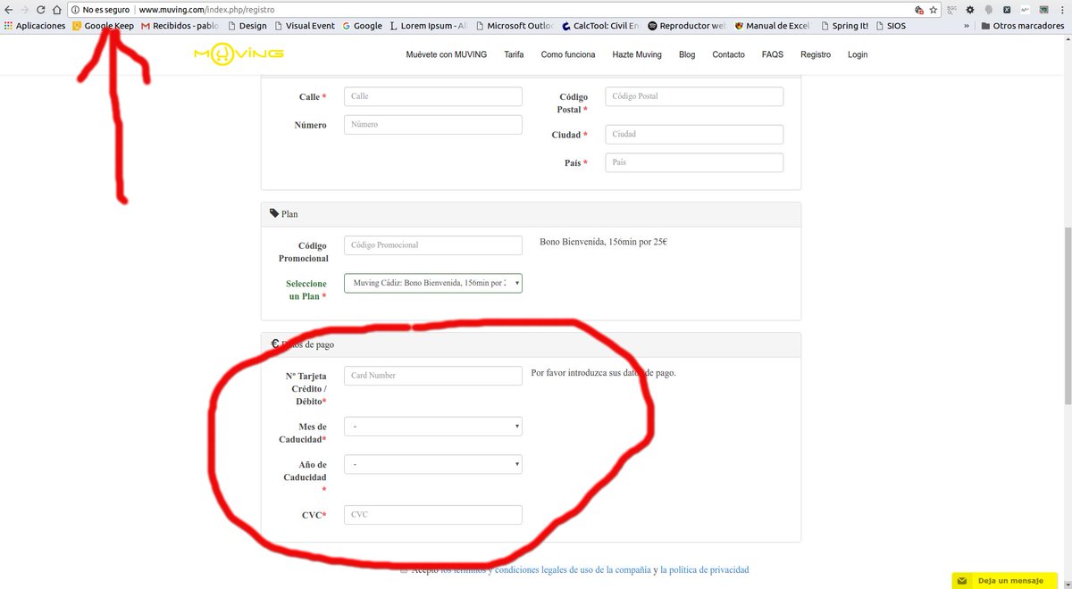Open política de privacidad link
Screen dimensions: 1072x589
point(704,569)
